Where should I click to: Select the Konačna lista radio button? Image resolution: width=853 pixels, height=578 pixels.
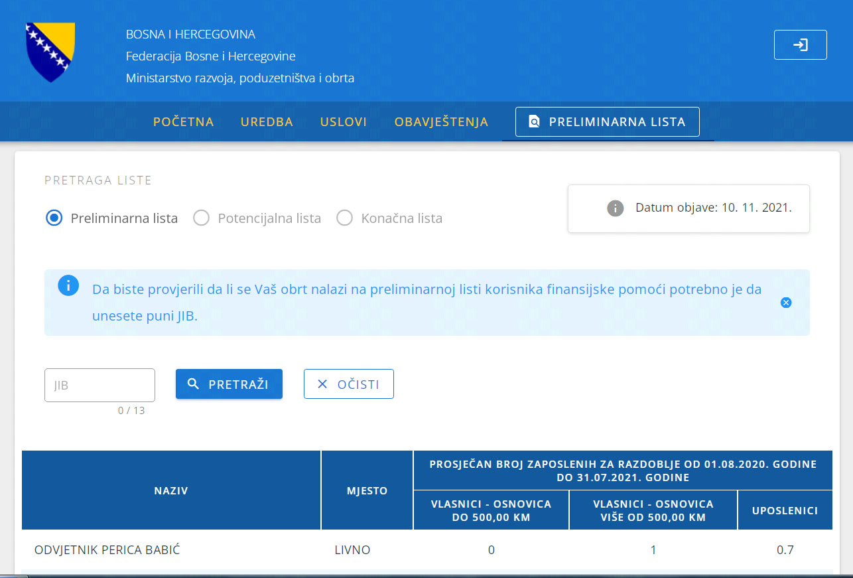[344, 218]
